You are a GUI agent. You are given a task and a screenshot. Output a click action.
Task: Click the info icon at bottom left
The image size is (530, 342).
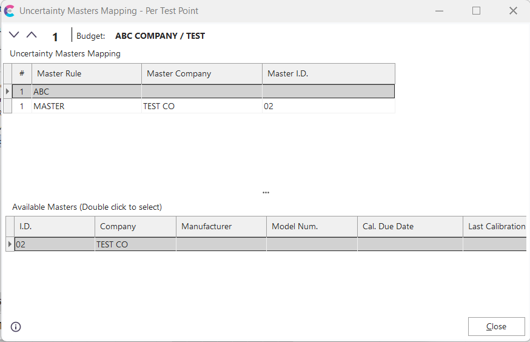[x=16, y=327]
